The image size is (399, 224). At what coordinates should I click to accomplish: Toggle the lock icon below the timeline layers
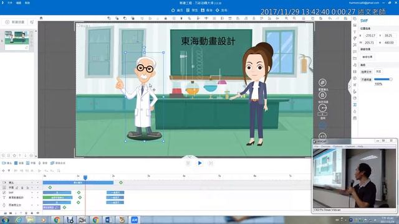32,213
